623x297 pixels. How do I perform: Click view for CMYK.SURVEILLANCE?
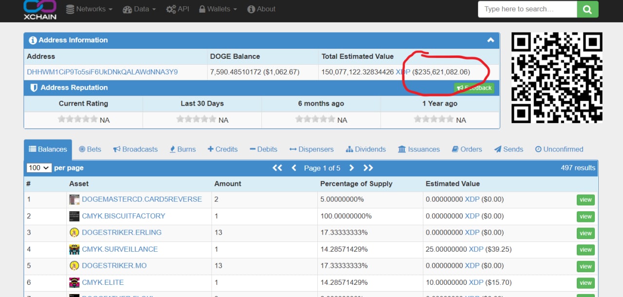pos(586,250)
